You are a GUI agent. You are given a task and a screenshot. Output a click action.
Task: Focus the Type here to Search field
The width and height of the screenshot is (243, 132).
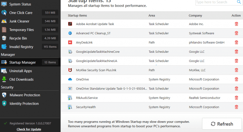click(x=215, y=2)
